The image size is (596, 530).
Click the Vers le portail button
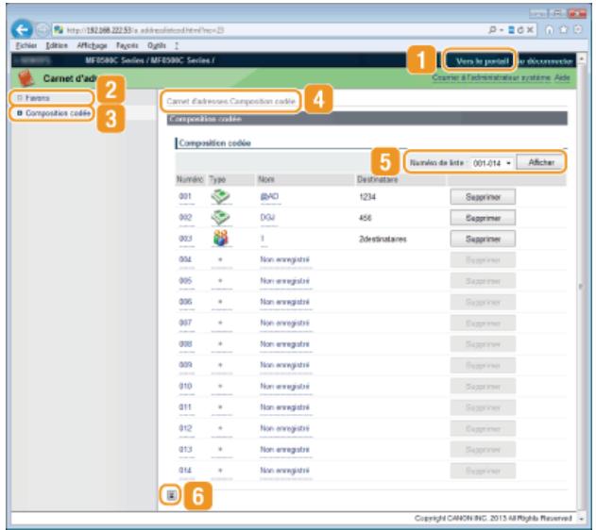pos(482,61)
